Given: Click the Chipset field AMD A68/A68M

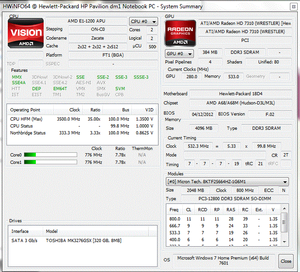Looking at the screenshot, I should [x=241, y=103].
